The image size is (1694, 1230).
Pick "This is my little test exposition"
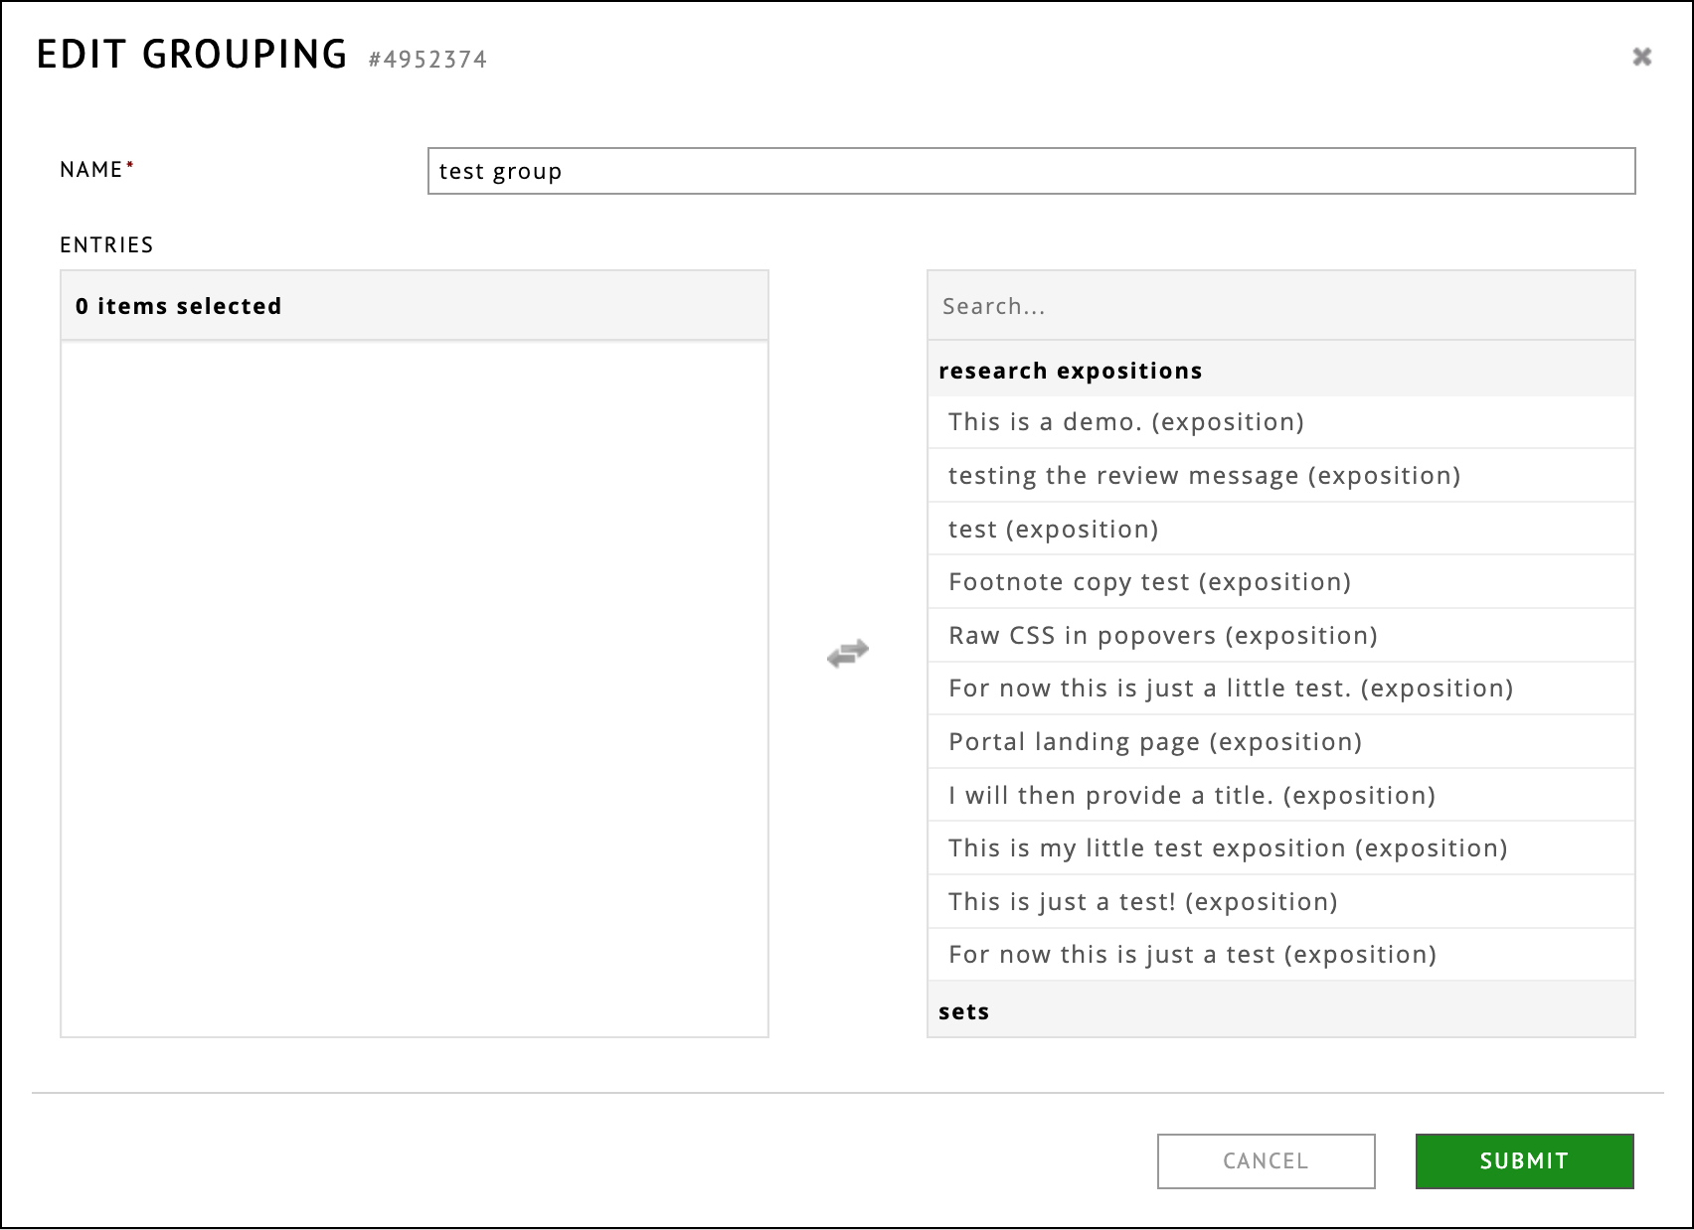(1280, 847)
